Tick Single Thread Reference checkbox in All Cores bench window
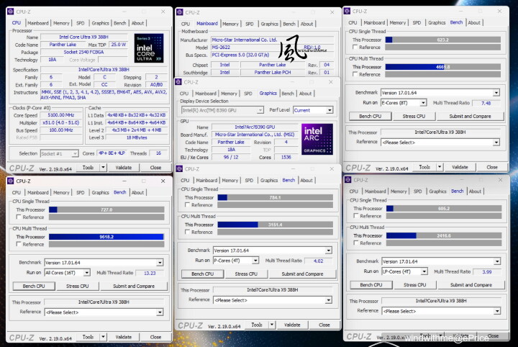 pyautogui.click(x=19, y=217)
